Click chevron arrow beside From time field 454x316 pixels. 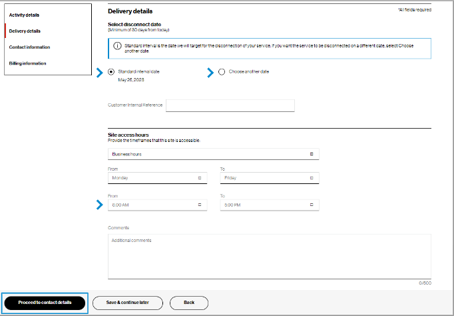pos(100,205)
